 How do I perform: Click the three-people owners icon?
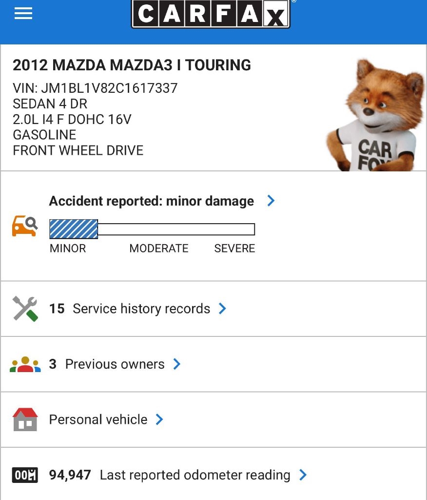click(x=25, y=364)
